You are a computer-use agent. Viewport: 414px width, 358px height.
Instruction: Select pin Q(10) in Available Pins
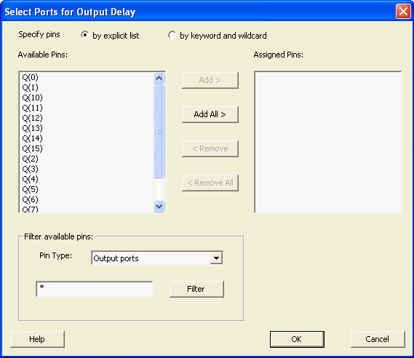32,98
